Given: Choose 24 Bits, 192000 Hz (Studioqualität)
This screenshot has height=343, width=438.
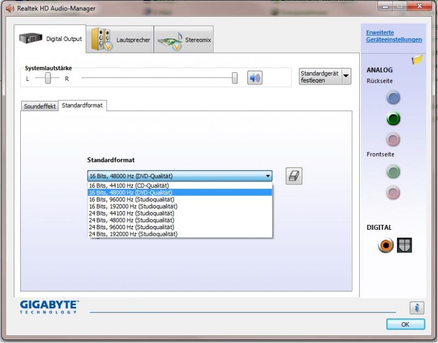Looking at the screenshot, I should tap(180, 234).
